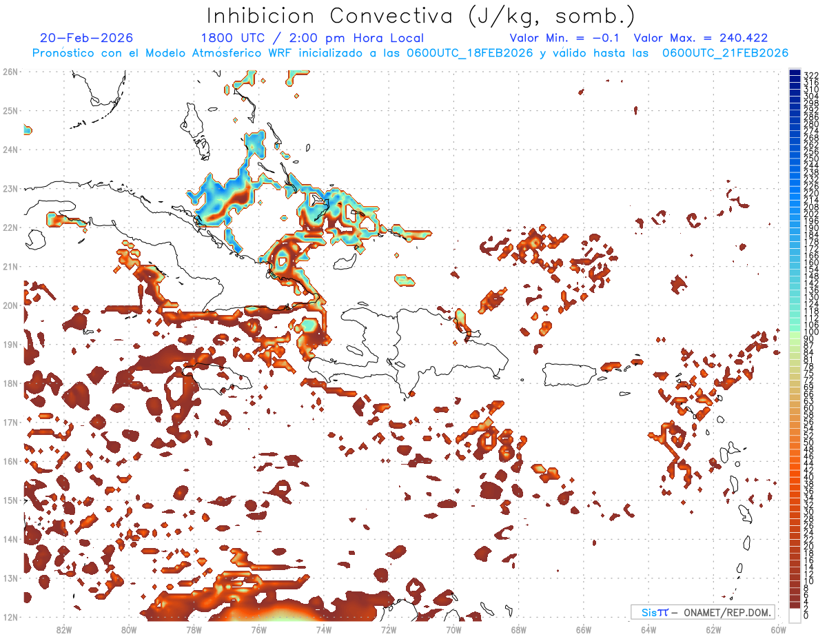Click the colorbar value label '160'

click(811, 263)
